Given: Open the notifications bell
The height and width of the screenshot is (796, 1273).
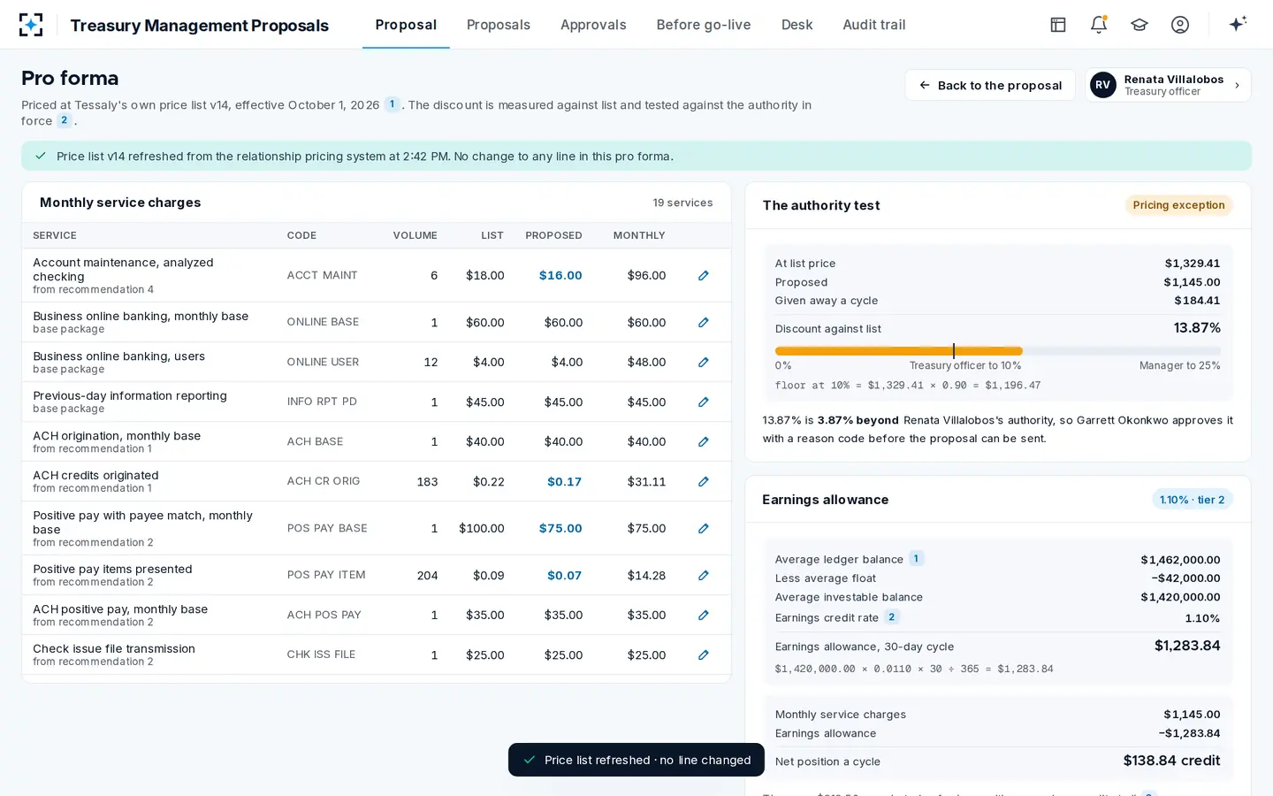Looking at the screenshot, I should point(1099,25).
